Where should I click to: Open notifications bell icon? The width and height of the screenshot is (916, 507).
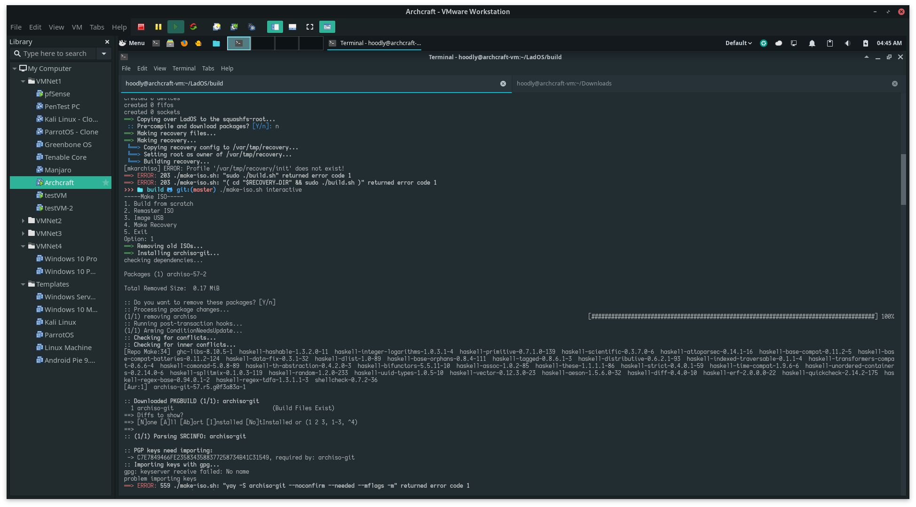[x=812, y=43]
